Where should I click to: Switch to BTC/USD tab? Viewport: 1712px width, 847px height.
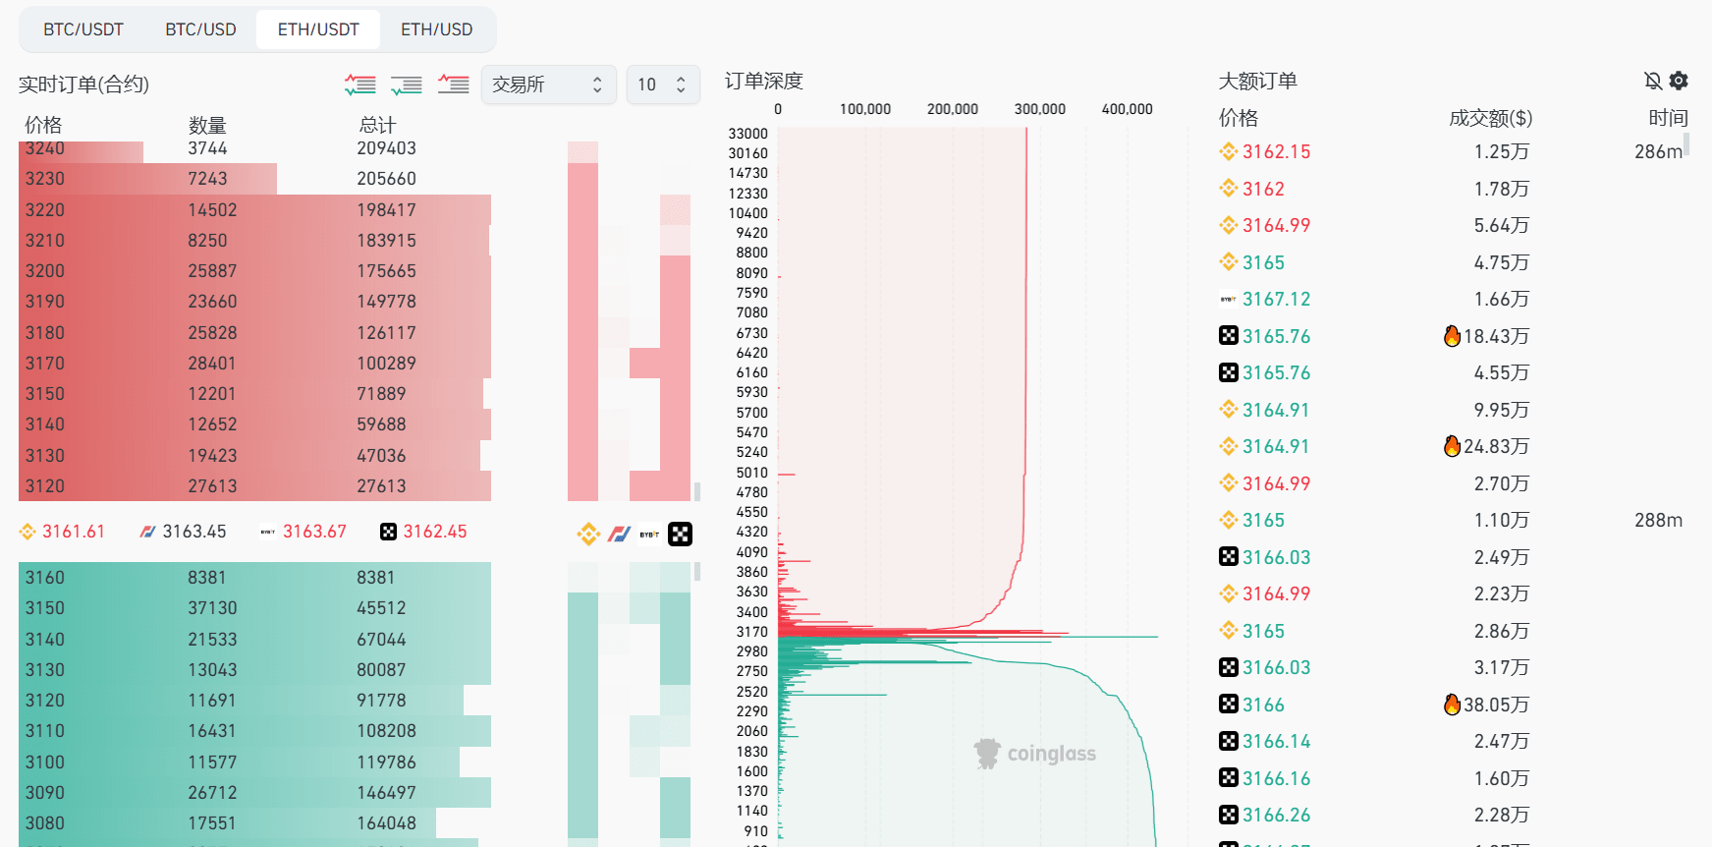point(200,29)
